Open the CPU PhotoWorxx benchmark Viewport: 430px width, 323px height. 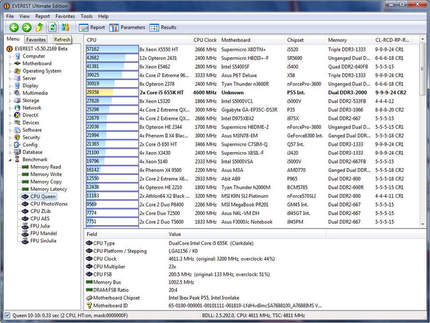tap(45, 204)
